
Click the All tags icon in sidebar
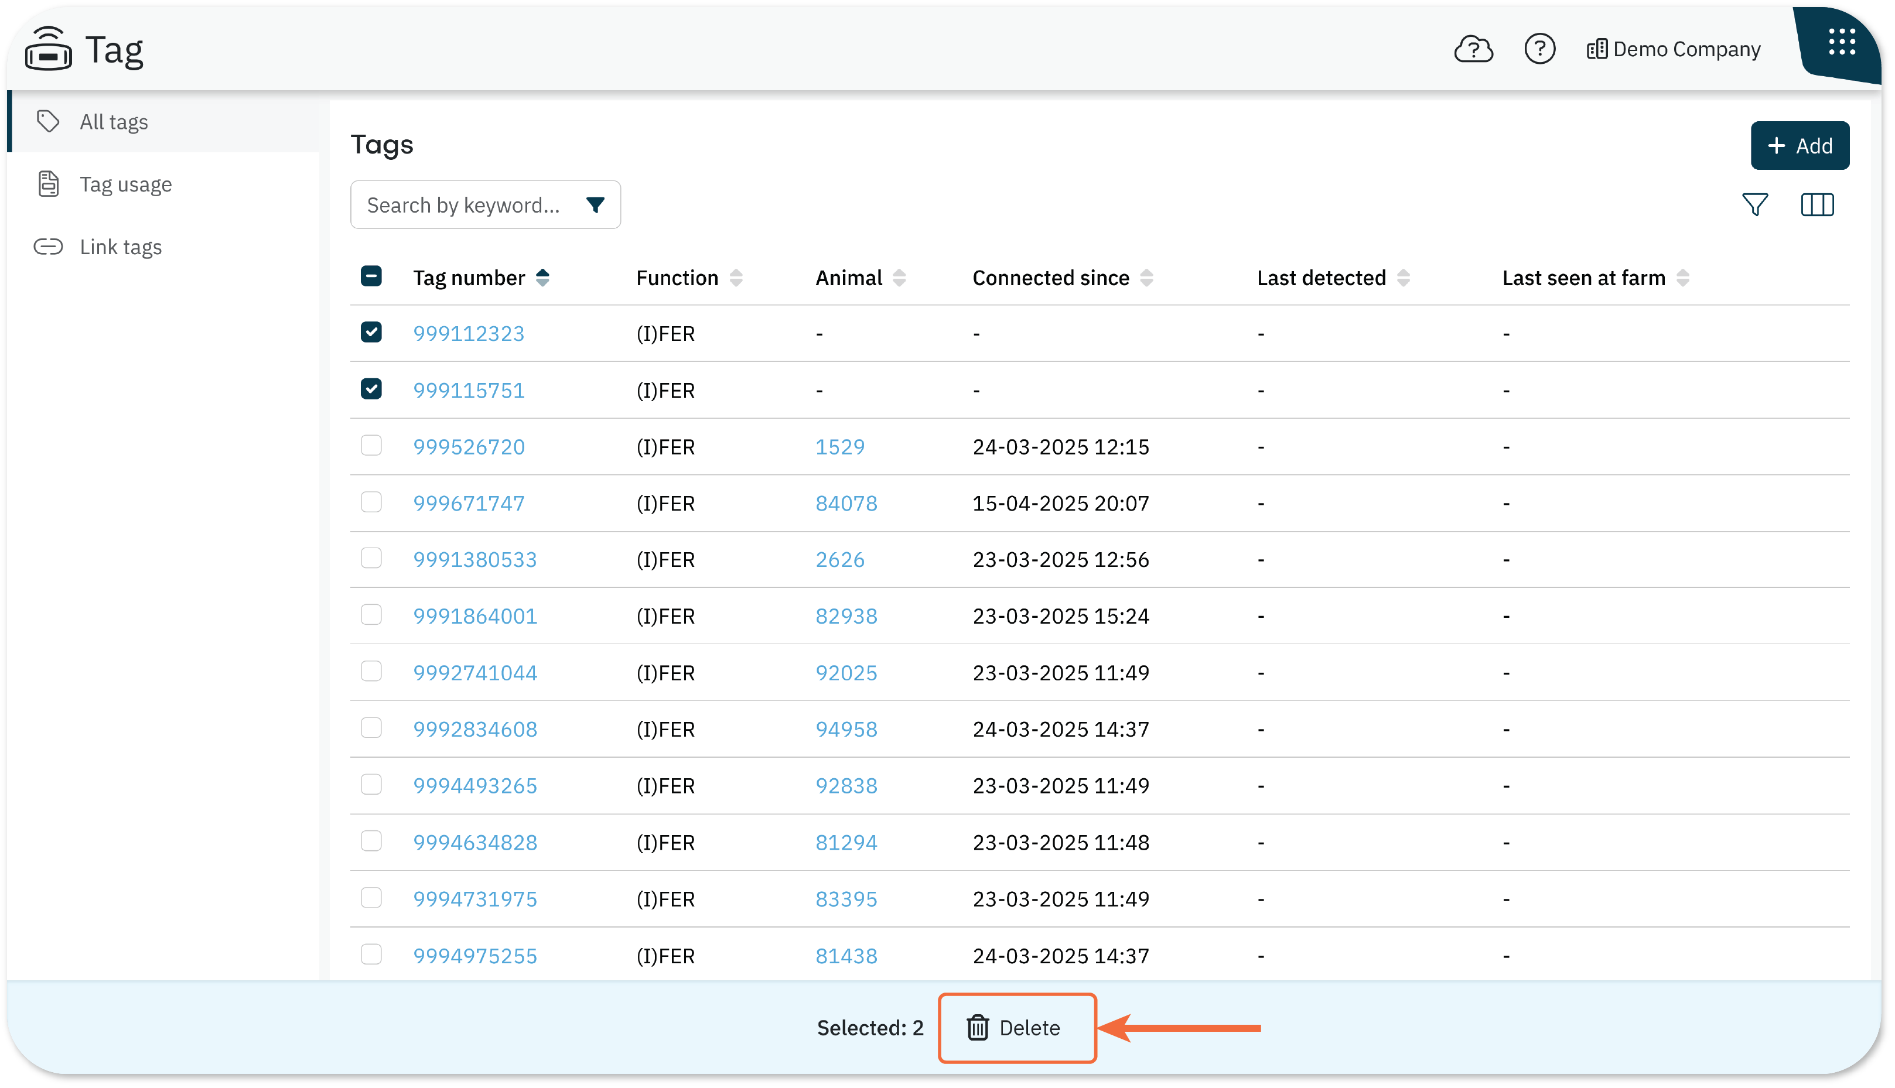pyautogui.click(x=49, y=121)
